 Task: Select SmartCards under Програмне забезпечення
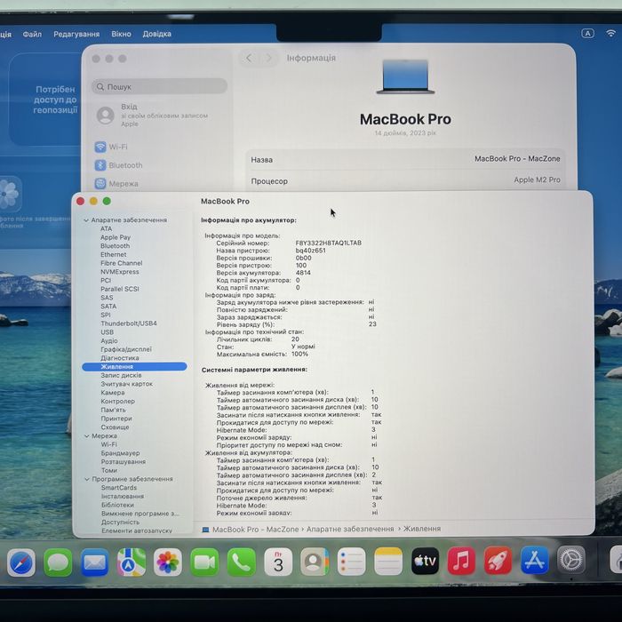119,488
